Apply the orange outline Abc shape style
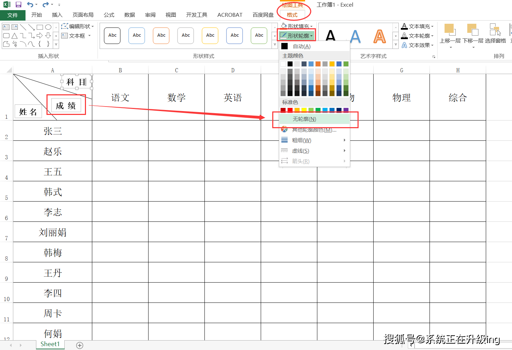The width and height of the screenshot is (512, 350). (161, 35)
